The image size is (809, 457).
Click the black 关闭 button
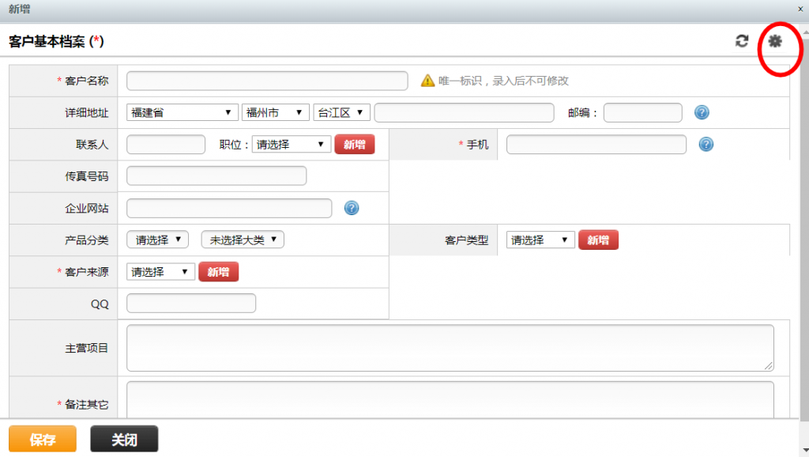124,439
